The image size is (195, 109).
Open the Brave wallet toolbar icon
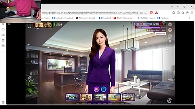178,13
